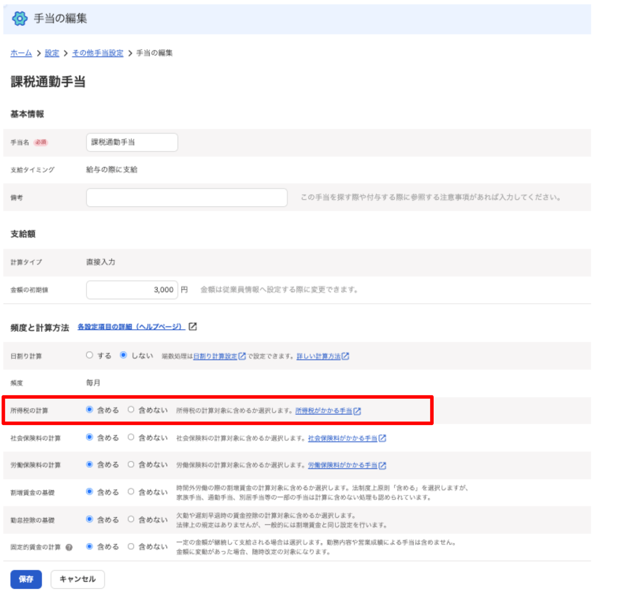Click the 直接入力 calculation type text
The width and height of the screenshot is (622, 597).
(x=101, y=262)
